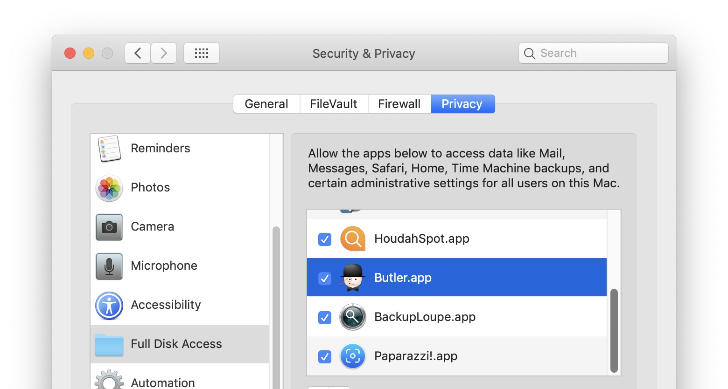Viewport: 728px width, 389px height.
Task: Choose the Microphone icon in sidebar
Action: coord(109,266)
